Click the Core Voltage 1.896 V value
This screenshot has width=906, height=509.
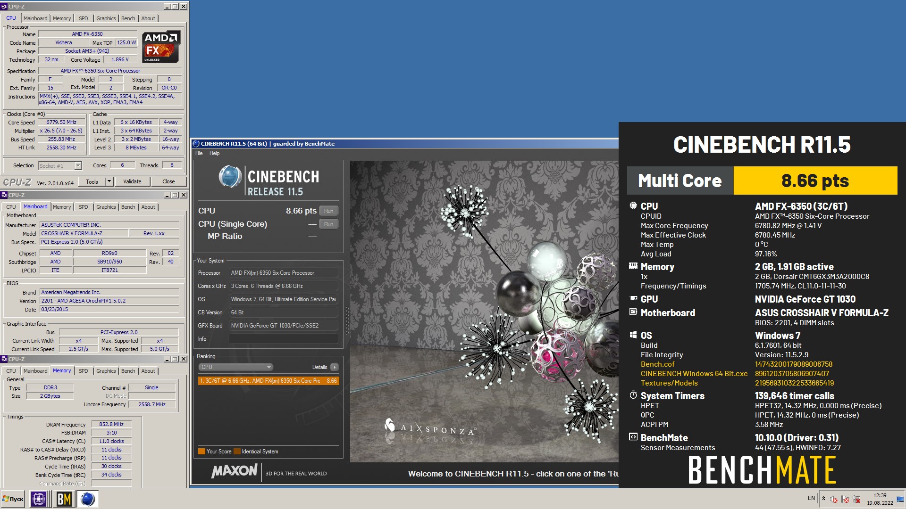pos(120,59)
